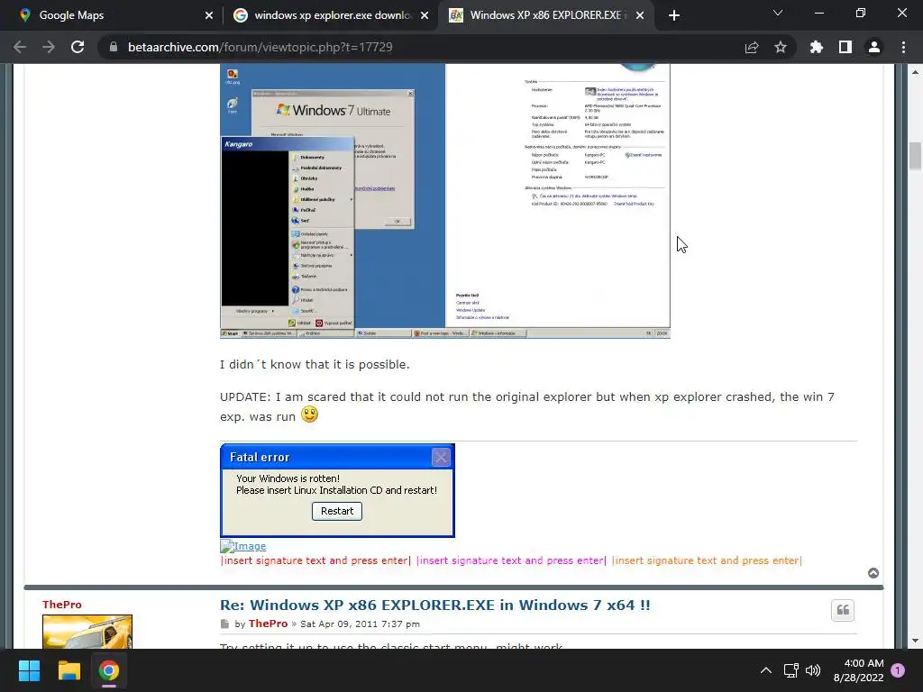Click the orange 'insert signature text' line
Screen dimensions: 923x692
[707, 560]
